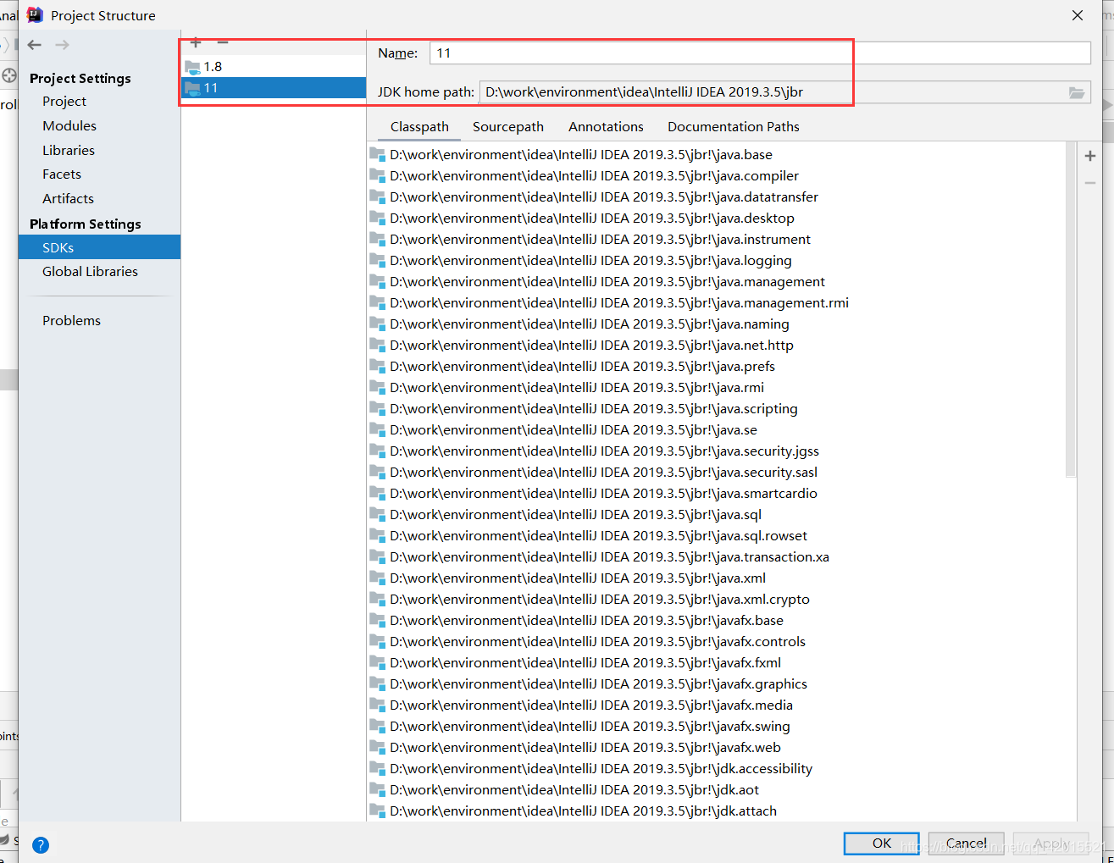This screenshot has height=863, width=1114.
Task: Open help with question mark icon
Action: coord(41,845)
